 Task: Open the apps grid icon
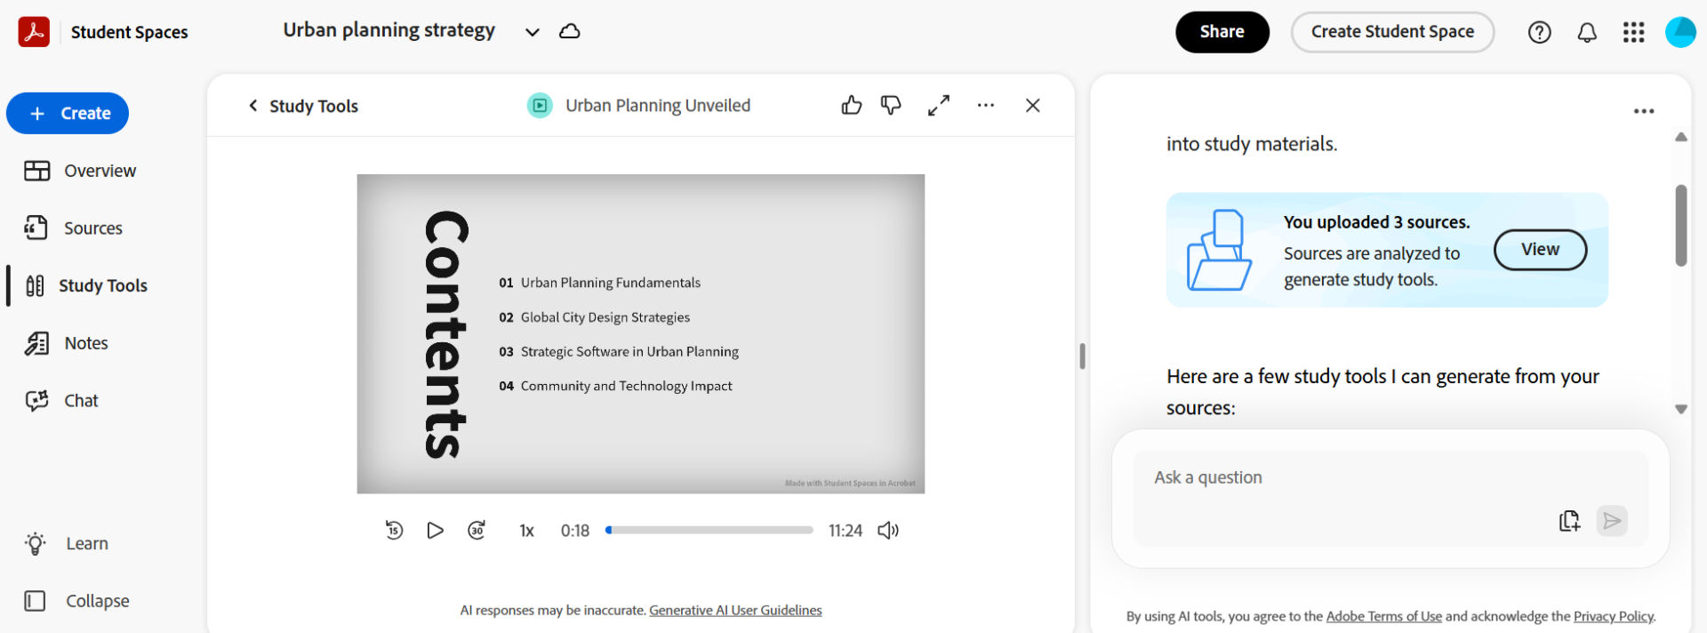pyautogui.click(x=1634, y=32)
